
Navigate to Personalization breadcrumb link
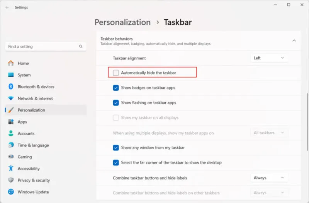pyautogui.click(x=122, y=22)
